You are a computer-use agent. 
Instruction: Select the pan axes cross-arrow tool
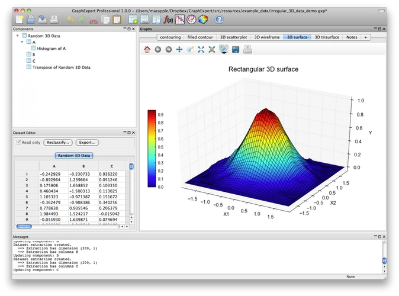[179, 49]
